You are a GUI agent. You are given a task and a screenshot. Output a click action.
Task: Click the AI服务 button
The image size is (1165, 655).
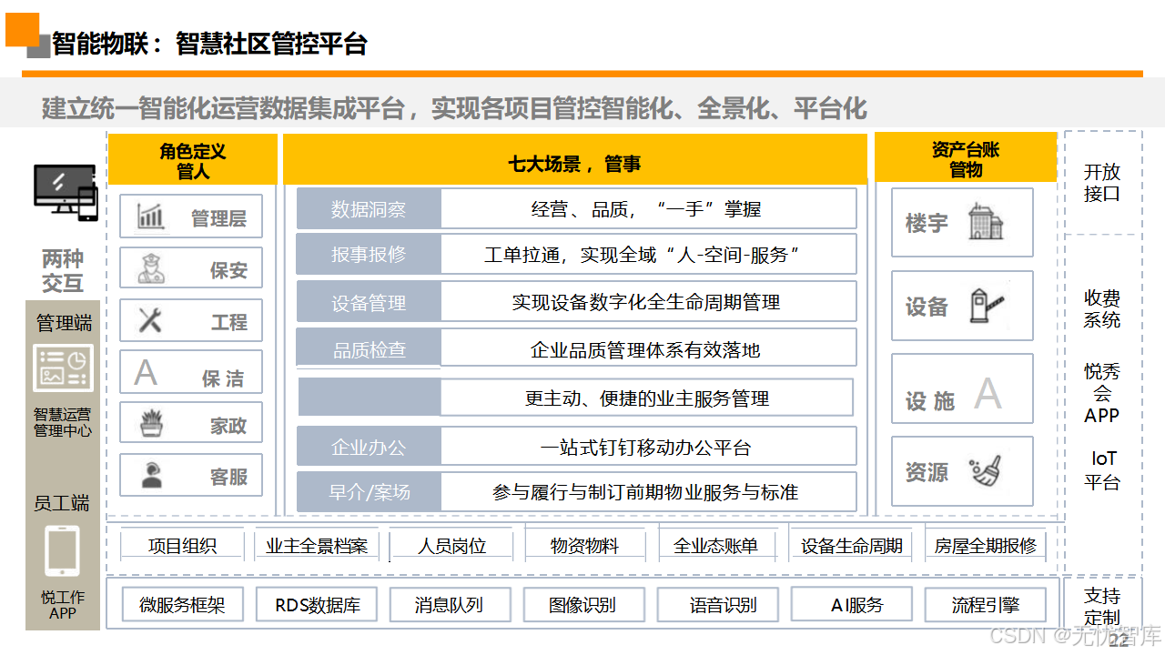(x=852, y=604)
